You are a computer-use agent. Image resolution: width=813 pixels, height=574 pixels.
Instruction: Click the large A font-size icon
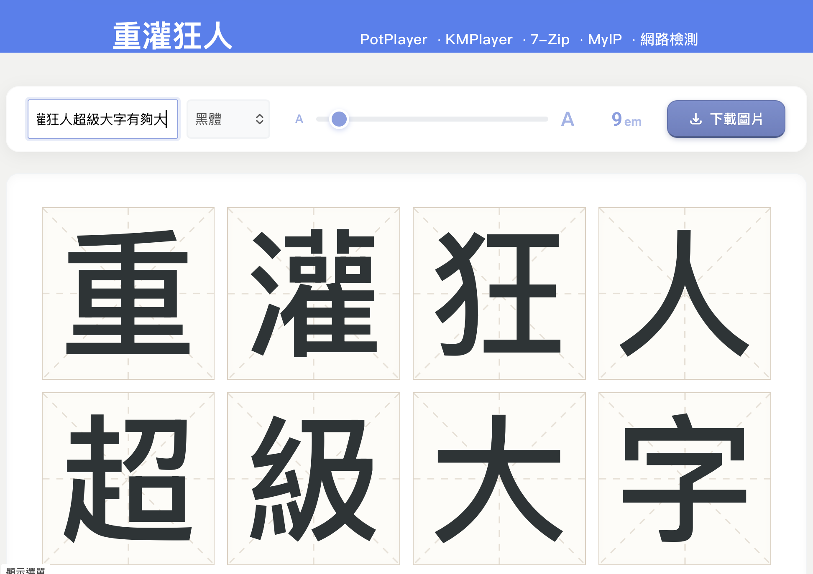coord(567,119)
